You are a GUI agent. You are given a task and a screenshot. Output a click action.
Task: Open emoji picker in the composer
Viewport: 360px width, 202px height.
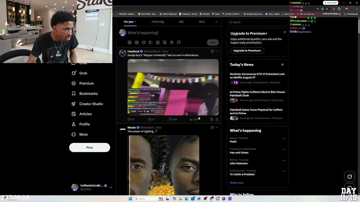point(158,42)
